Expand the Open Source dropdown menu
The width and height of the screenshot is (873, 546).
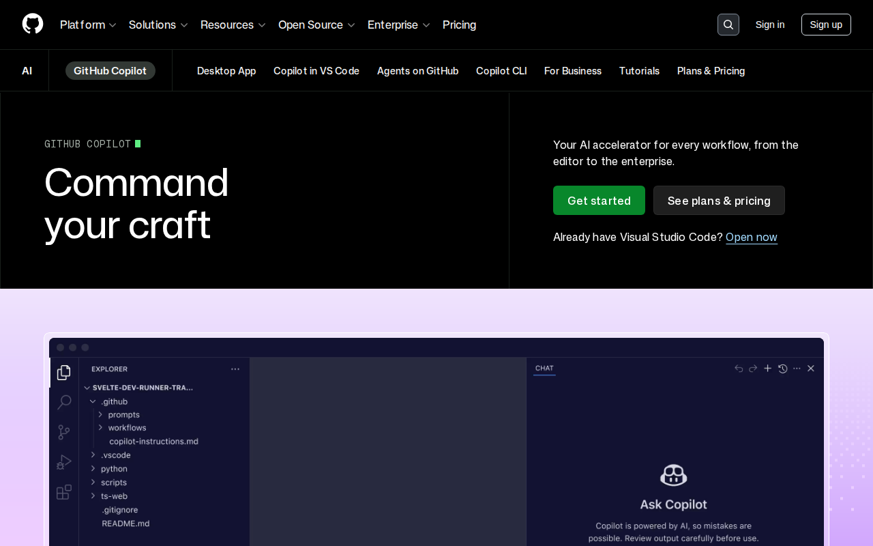316,25
